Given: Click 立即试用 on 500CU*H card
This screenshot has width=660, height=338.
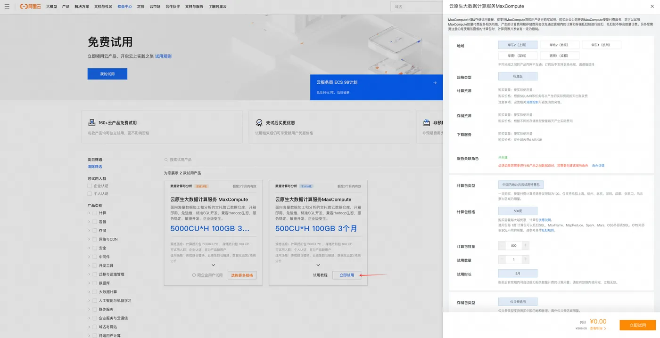Looking at the screenshot, I should [346, 275].
